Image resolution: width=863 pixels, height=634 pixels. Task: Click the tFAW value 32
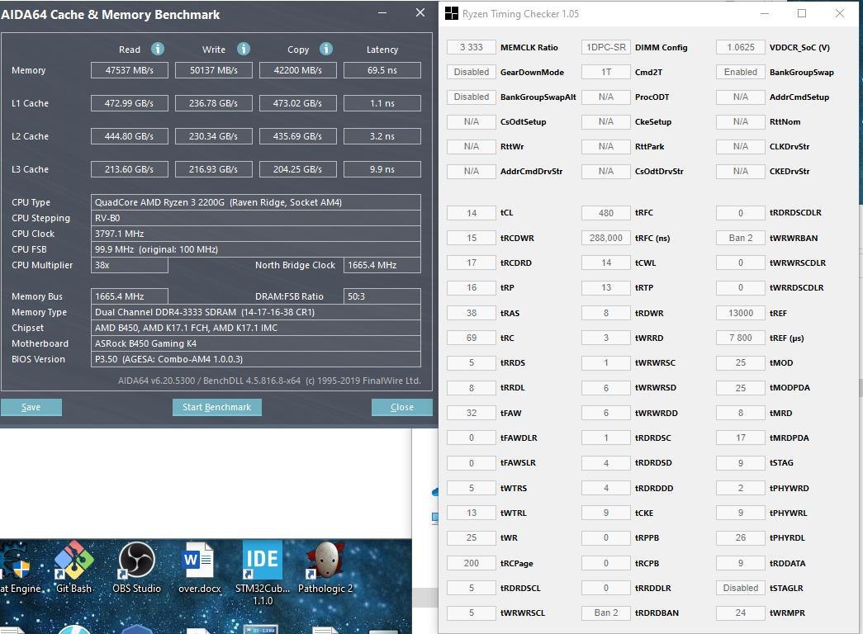coord(471,413)
